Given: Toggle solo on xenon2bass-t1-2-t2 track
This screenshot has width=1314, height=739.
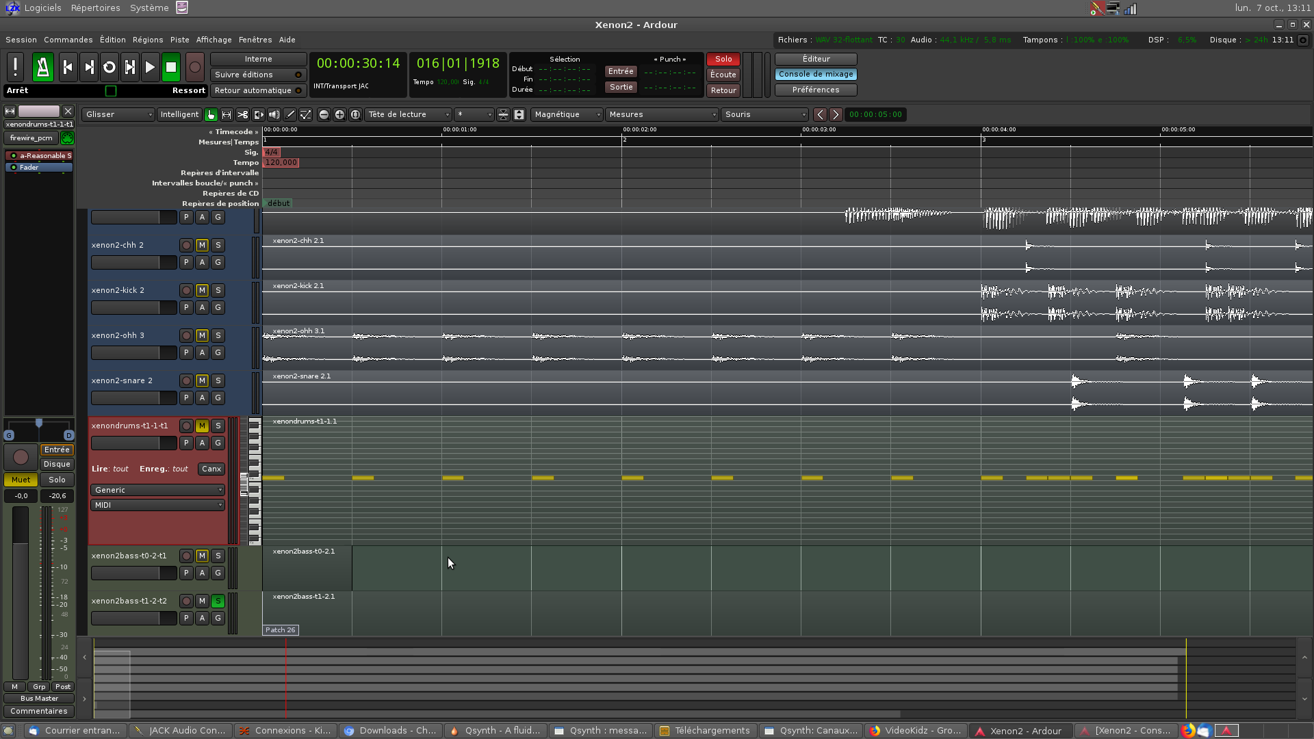Looking at the screenshot, I should (218, 601).
